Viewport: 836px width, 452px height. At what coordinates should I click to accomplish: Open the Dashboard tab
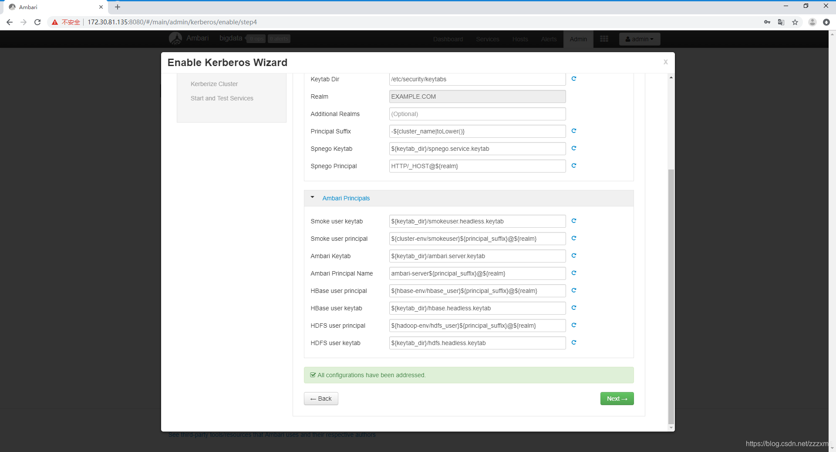coord(448,39)
